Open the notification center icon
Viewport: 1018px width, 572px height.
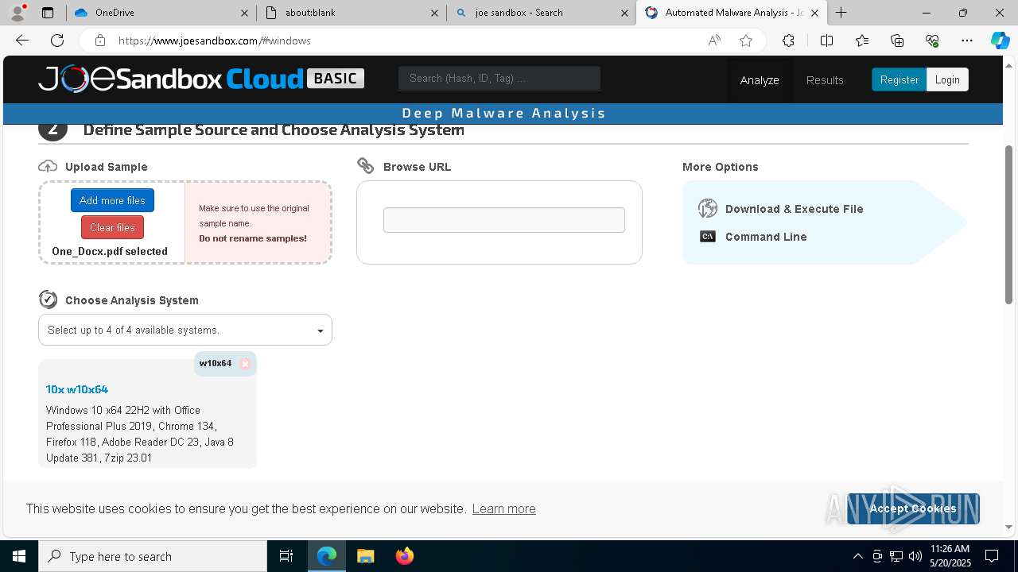click(992, 556)
